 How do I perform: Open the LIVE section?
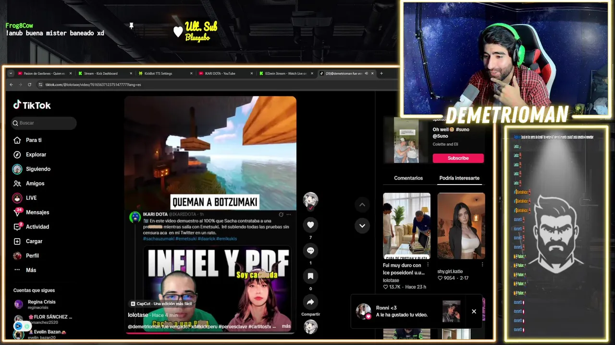[x=25, y=198]
